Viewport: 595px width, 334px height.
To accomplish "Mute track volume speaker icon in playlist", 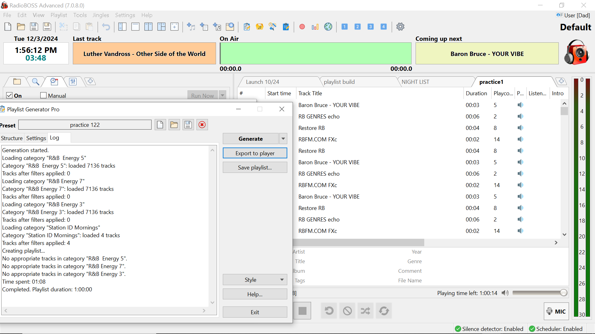I will click(x=520, y=105).
